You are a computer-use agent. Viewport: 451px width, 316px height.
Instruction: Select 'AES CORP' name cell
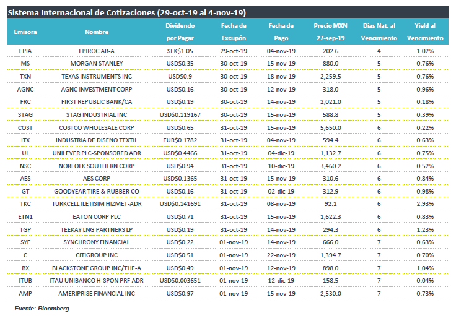[x=97, y=178]
